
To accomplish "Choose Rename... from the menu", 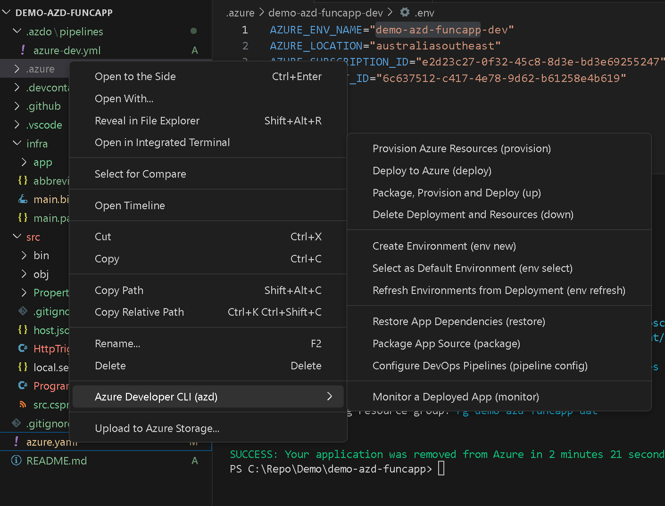I will [x=208, y=343].
